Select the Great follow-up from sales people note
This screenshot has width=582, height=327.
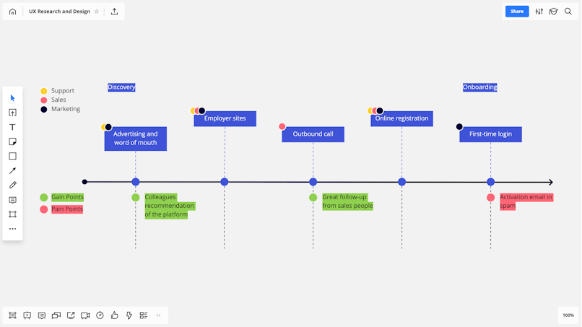click(x=347, y=201)
